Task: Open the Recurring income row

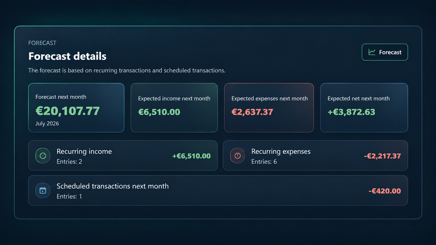Action: pos(123,156)
